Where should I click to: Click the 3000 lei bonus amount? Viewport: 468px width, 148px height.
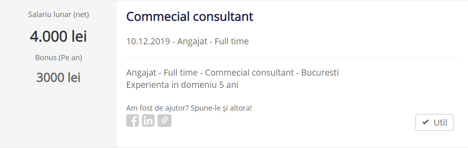[58, 78]
